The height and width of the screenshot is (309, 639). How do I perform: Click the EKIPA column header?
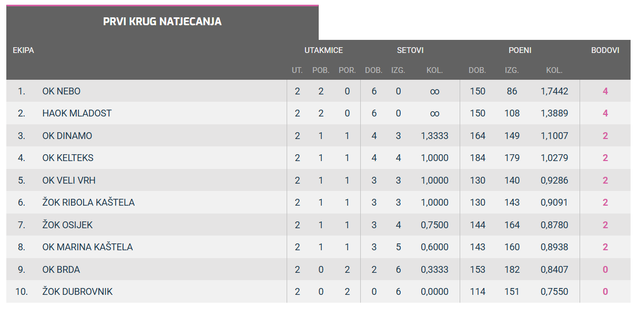tap(24, 50)
